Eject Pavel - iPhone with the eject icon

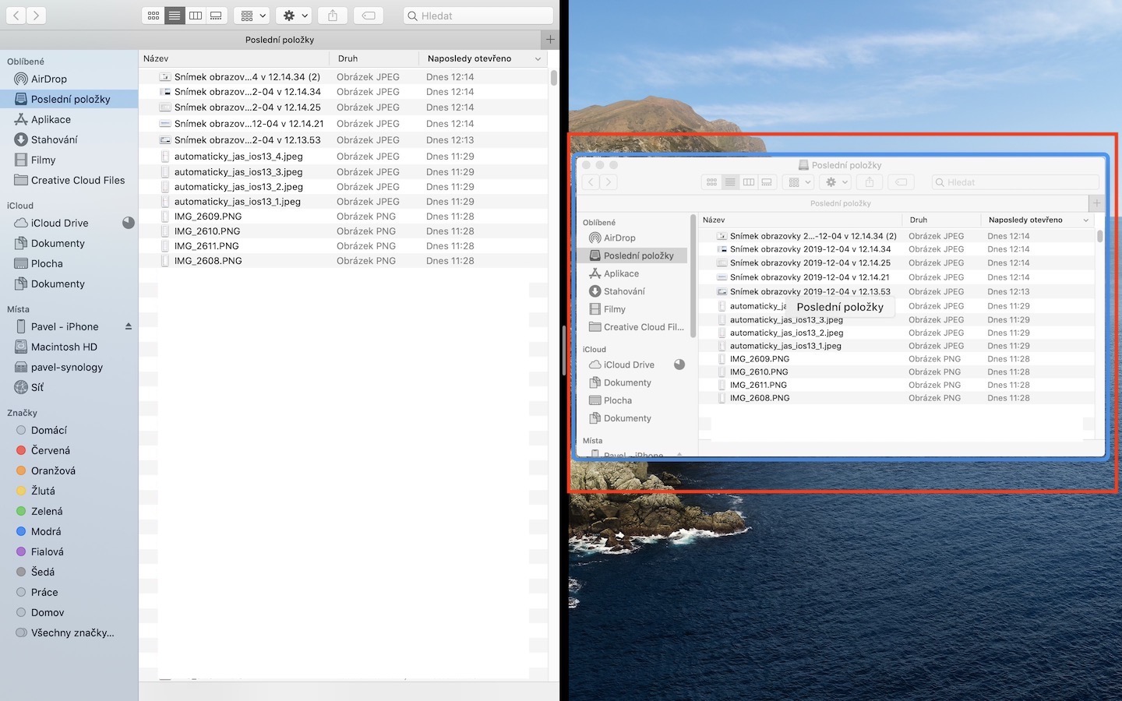tap(129, 326)
